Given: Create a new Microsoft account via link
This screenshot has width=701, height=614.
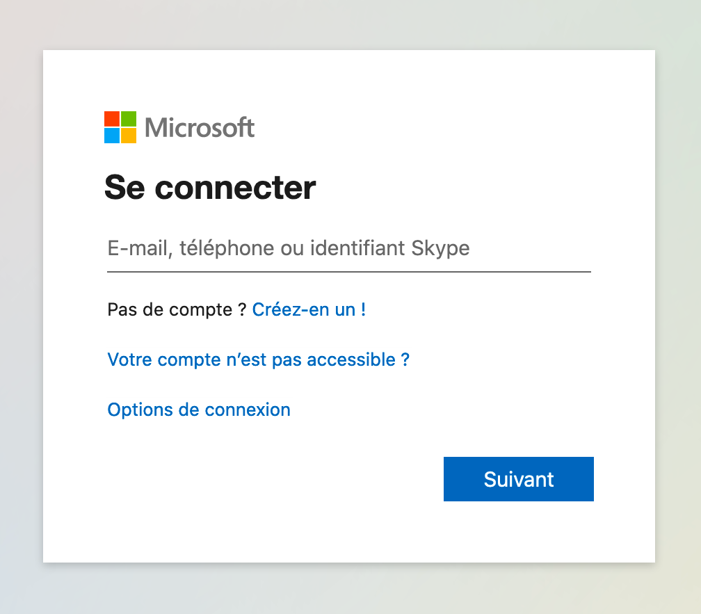Looking at the screenshot, I should pyautogui.click(x=309, y=309).
